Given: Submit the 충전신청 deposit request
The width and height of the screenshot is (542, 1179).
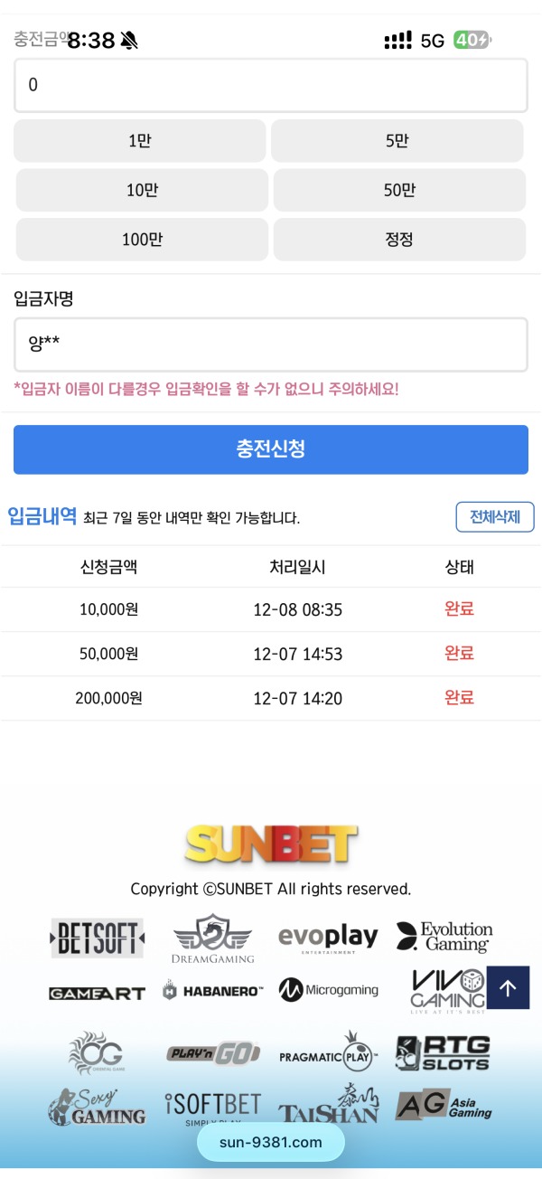Looking at the screenshot, I should (x=270, y=449).
